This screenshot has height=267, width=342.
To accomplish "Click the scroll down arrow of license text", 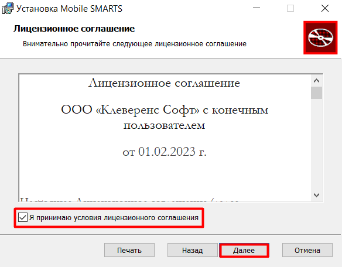I will pyautogui.click(x=316, y=195).
